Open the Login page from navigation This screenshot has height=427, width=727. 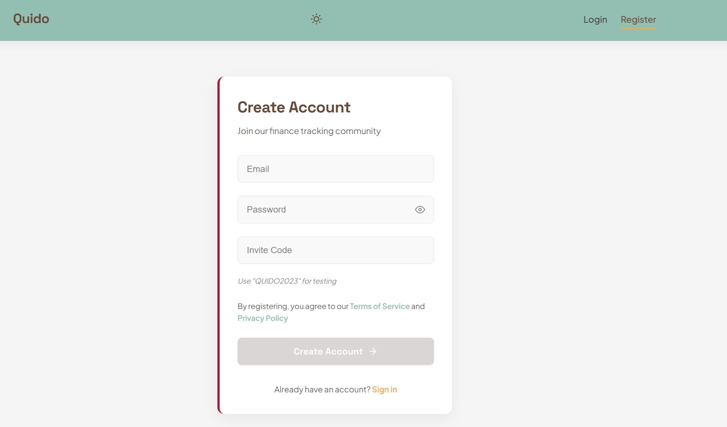(x=595, y=19)
